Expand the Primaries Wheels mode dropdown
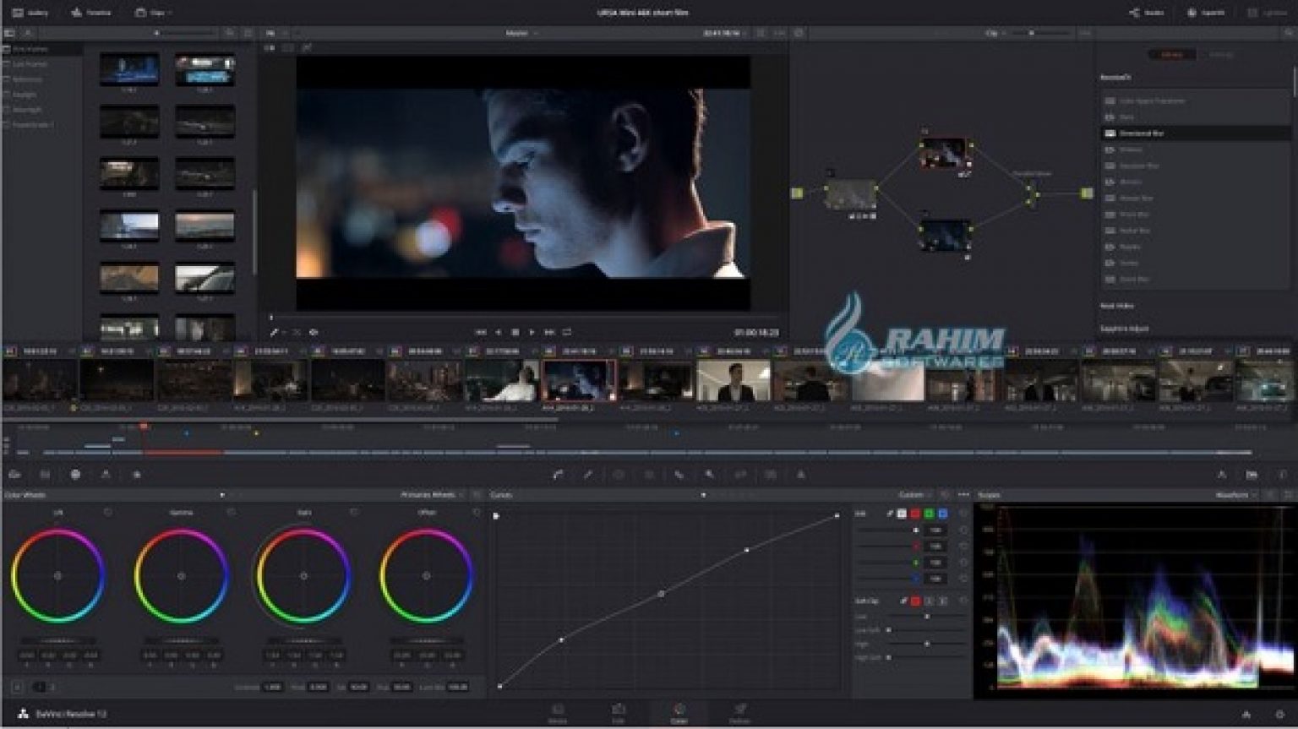The height and width of the screenshot is (729, 1298). click(431, 495)
